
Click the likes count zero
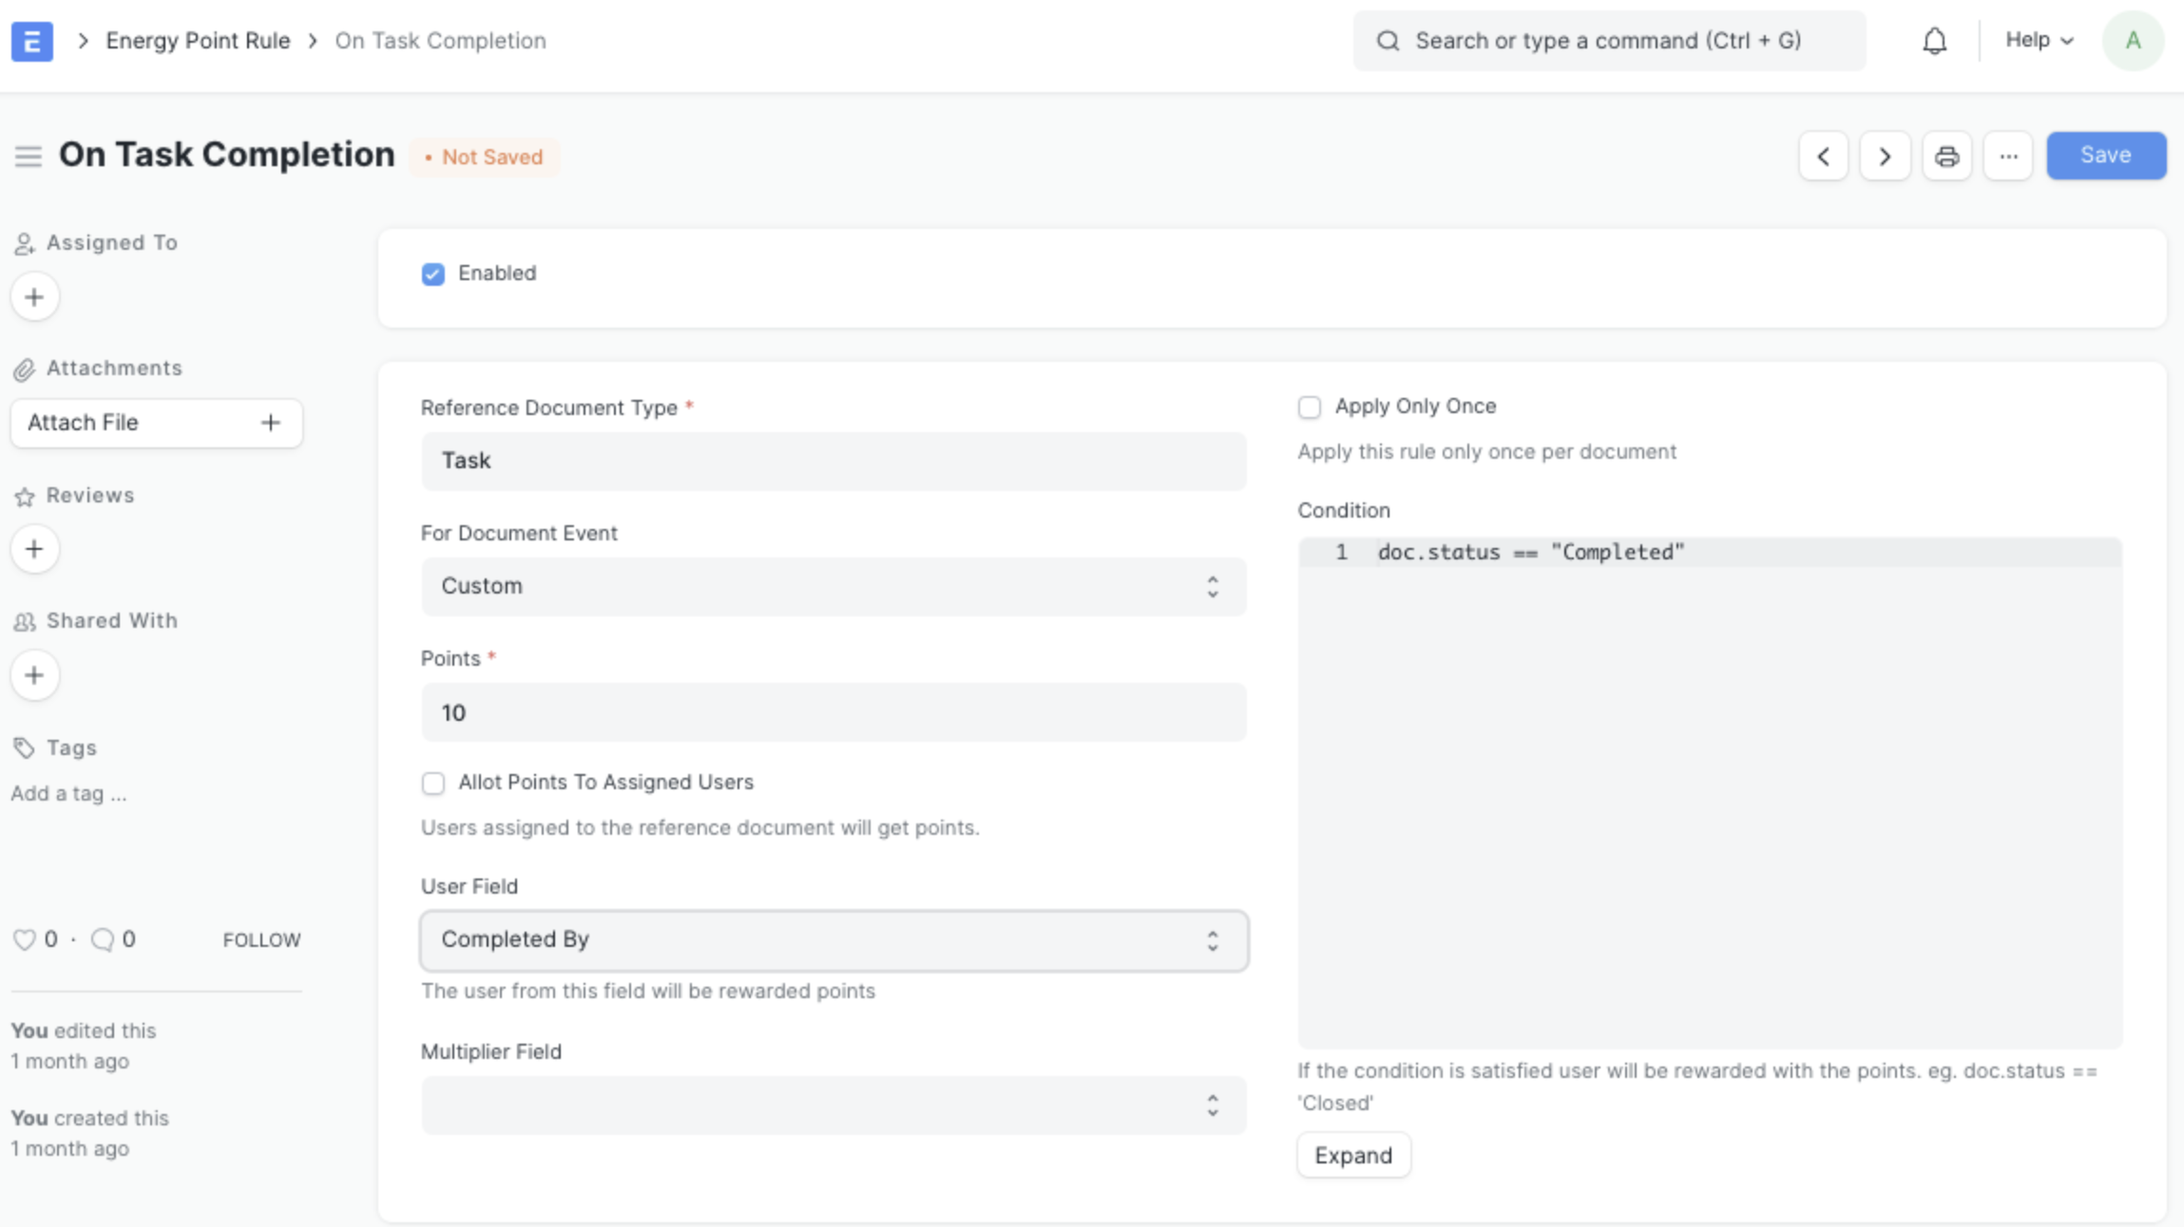point(50,939)
